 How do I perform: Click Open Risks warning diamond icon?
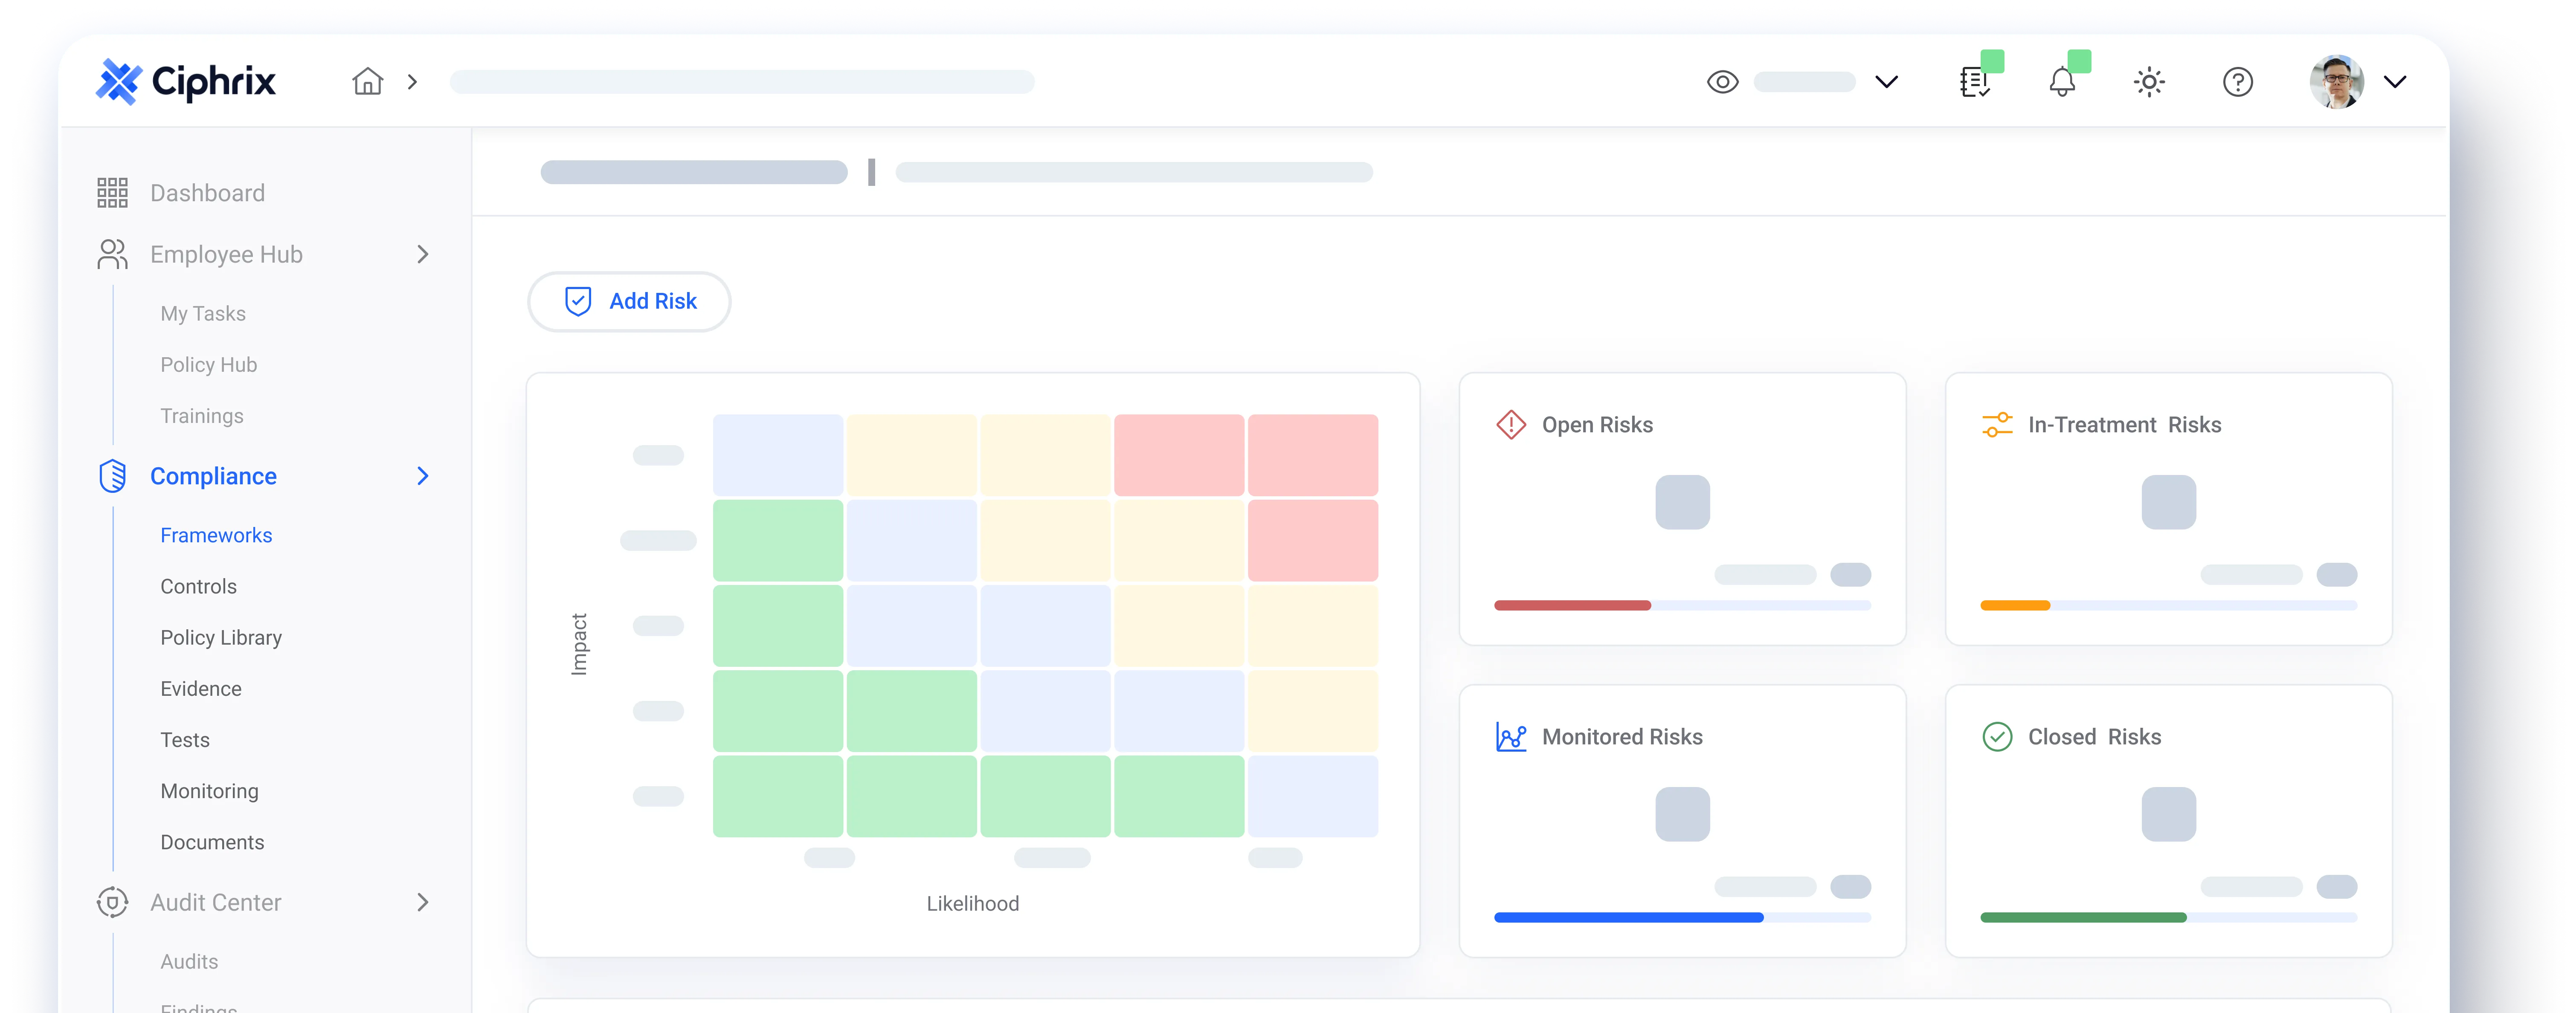[x=1511, y=425]
